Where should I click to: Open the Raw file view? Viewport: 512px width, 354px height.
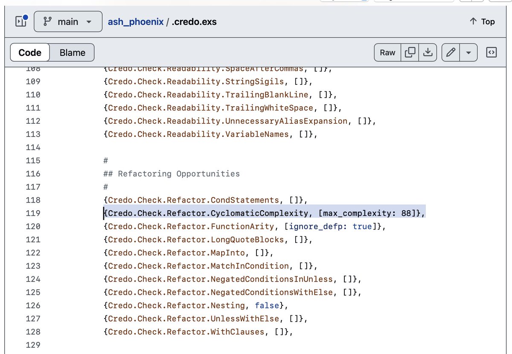pyautogui.click(x=387, y=52)
